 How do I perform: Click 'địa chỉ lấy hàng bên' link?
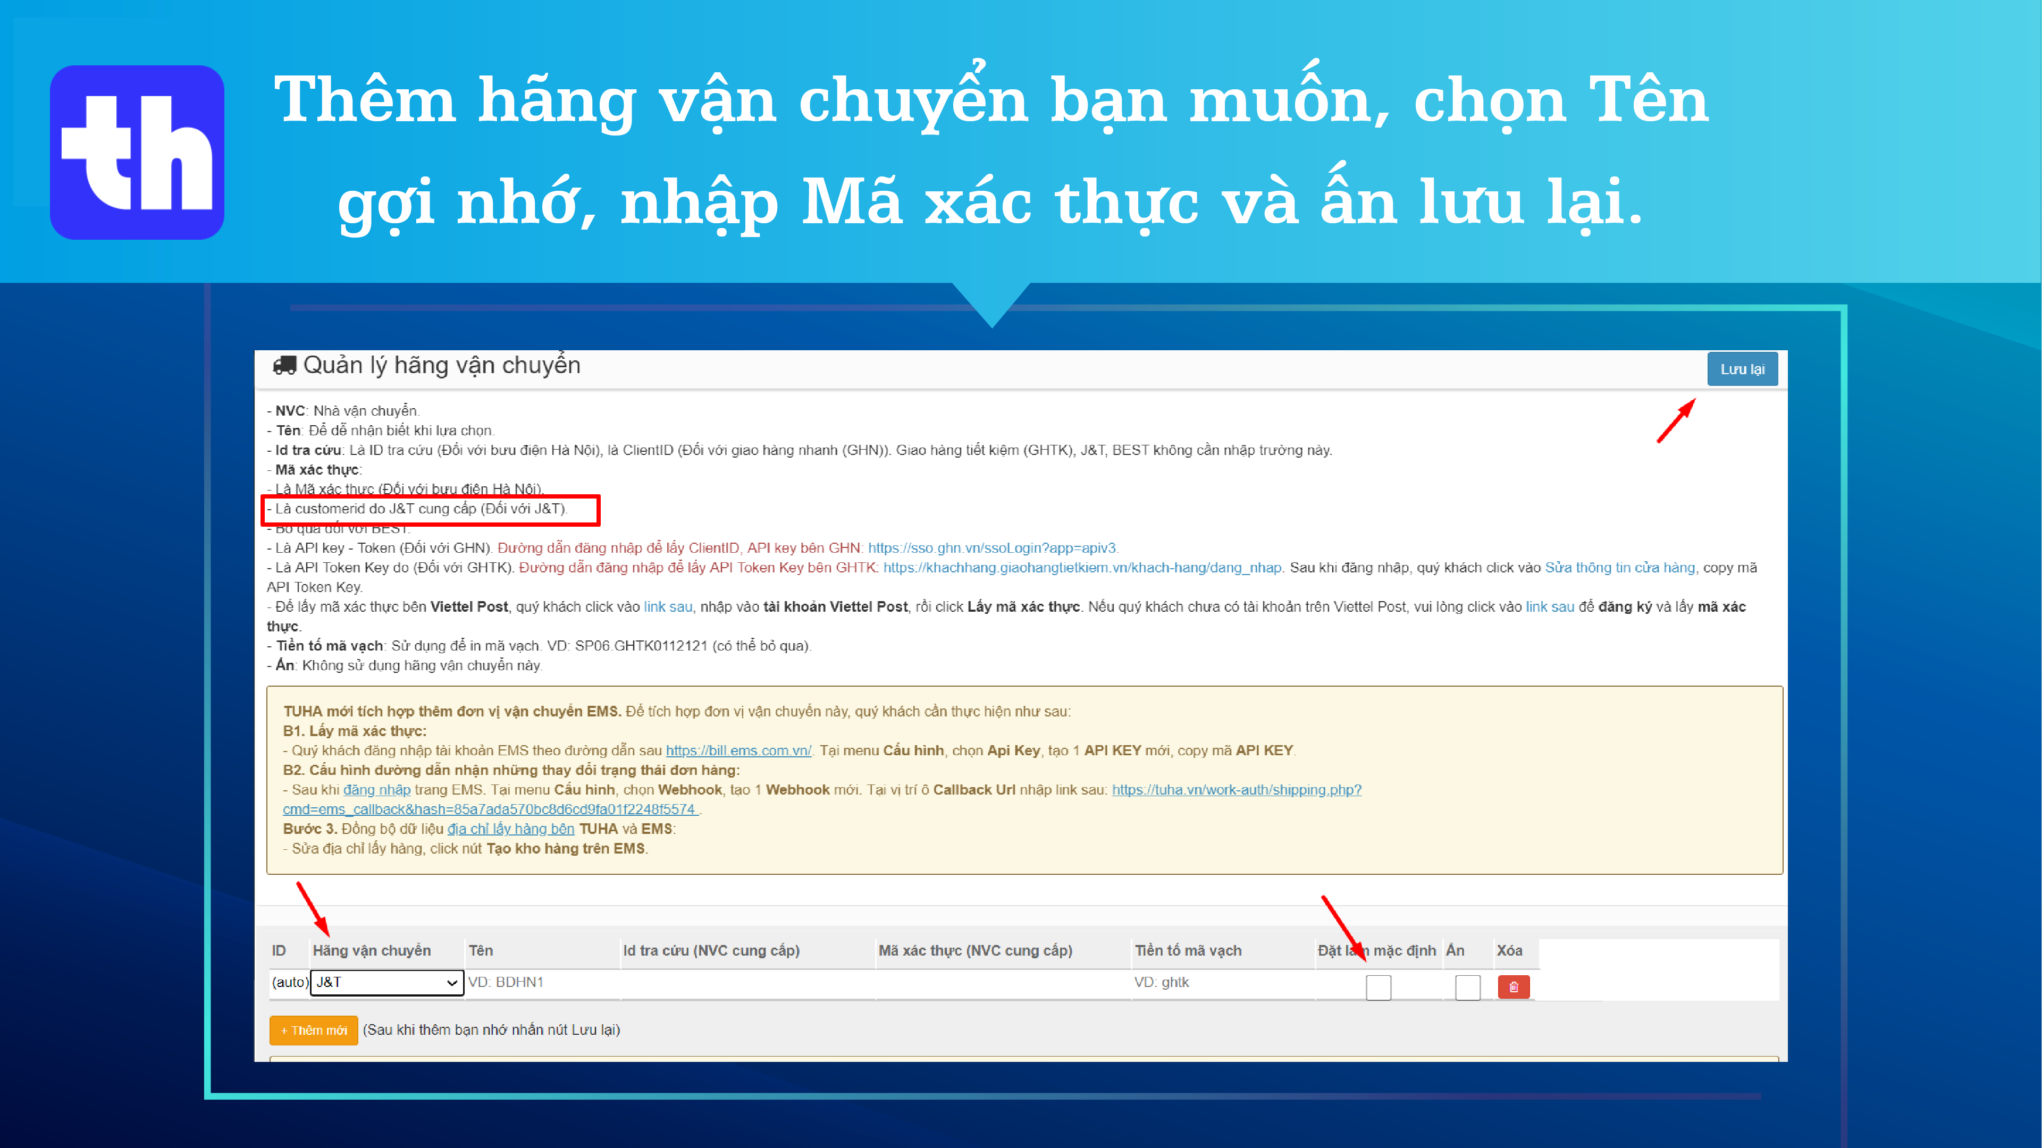510,829
